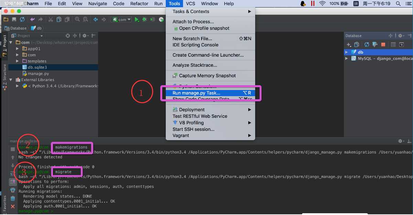Screen dimensions: 413x215
Task: Start debugging with the green bug icon
Action: click(x=145, y=20)
